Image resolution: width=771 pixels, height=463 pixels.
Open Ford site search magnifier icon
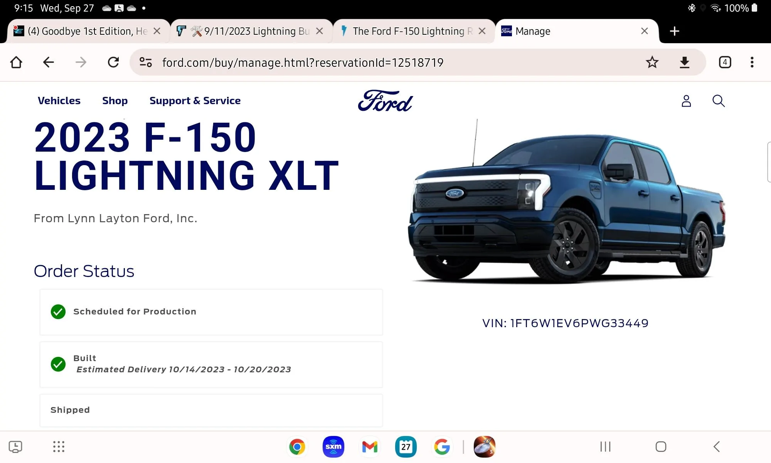pyautogui.click(x=719, y=101)
